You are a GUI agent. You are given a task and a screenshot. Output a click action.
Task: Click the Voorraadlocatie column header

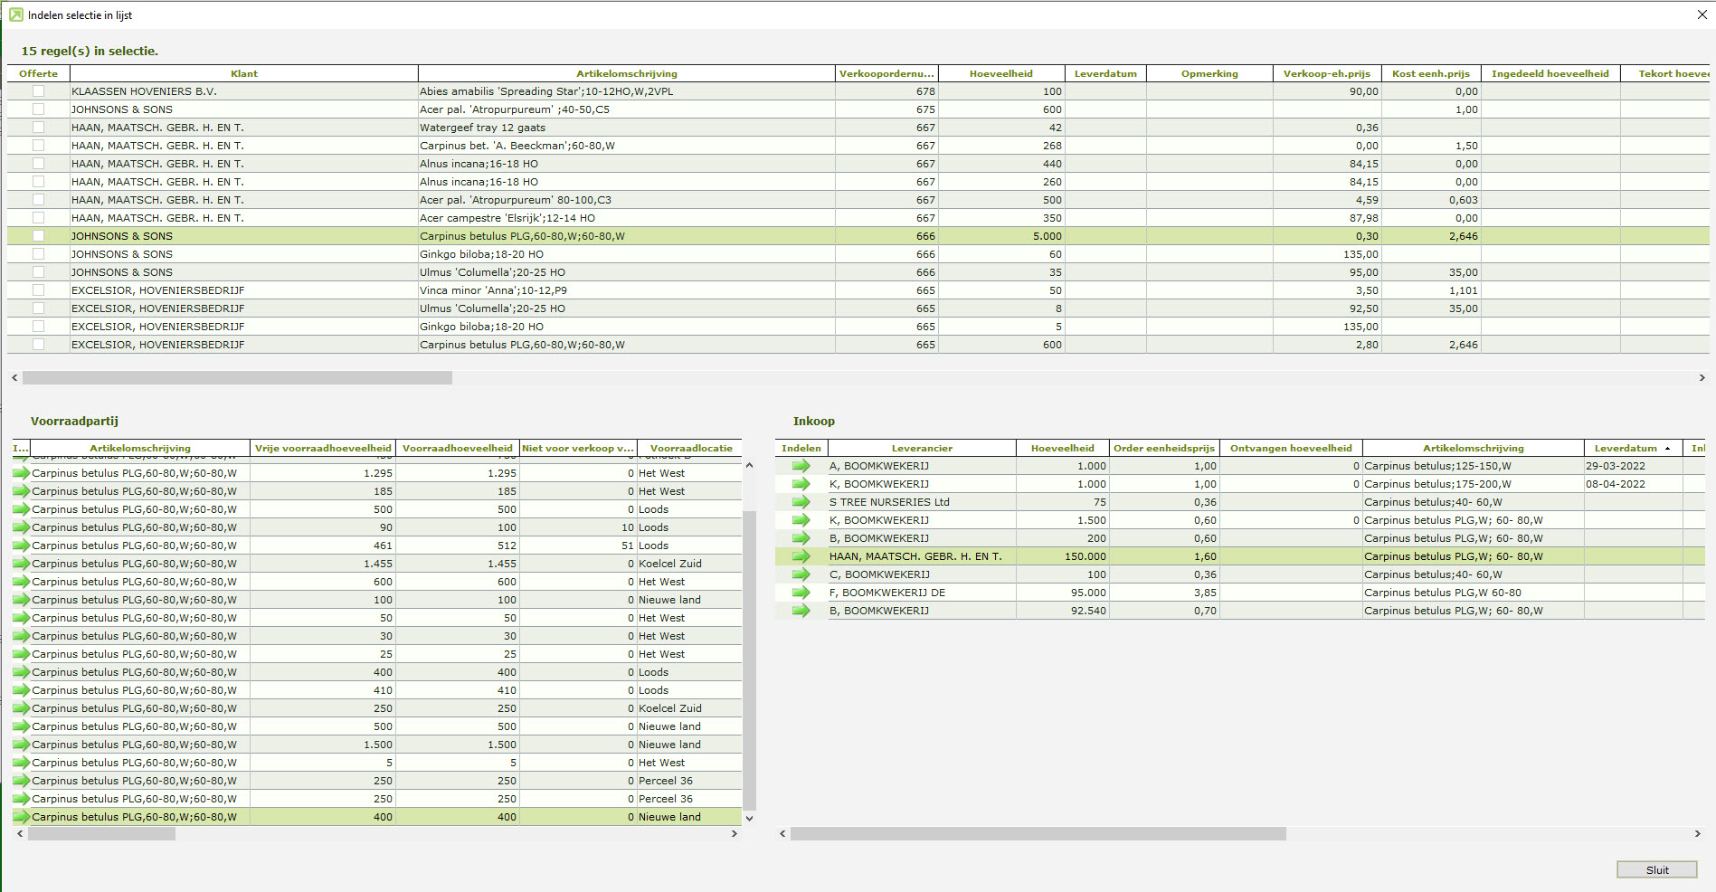(x=690, y=448)
